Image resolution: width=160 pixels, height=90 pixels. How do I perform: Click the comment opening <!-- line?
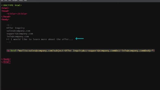pyautogui.click(x=9, y=25)
